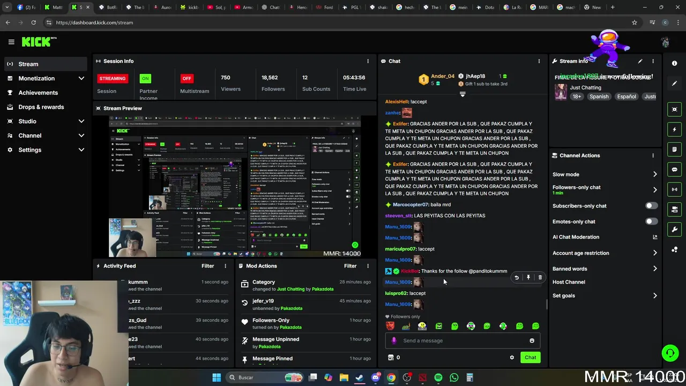This screenshot has width=686, height=386.
Task: Open the Windows Start menu
Action: [x=217, y=377]
